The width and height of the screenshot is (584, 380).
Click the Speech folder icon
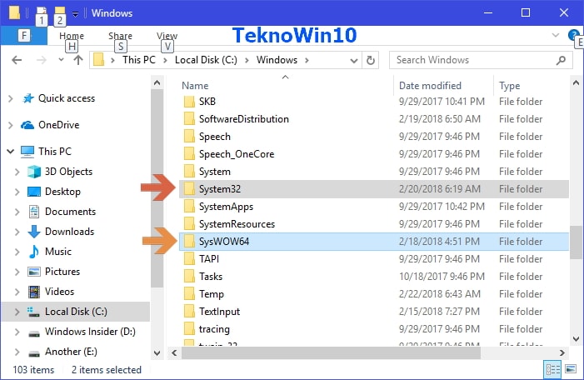(x=189, y=137)
